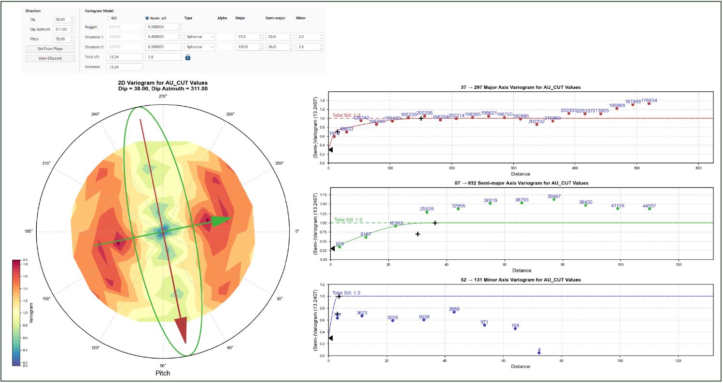Increase Structure 2 Major range with up arrow

261,45
